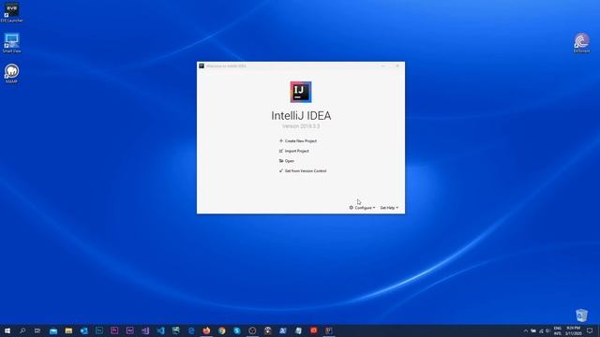This screenshot has width=600, height=337.
Task: Select the swirl-logo shortcut at desktop's right edge
Action: [x=581, y=43]
